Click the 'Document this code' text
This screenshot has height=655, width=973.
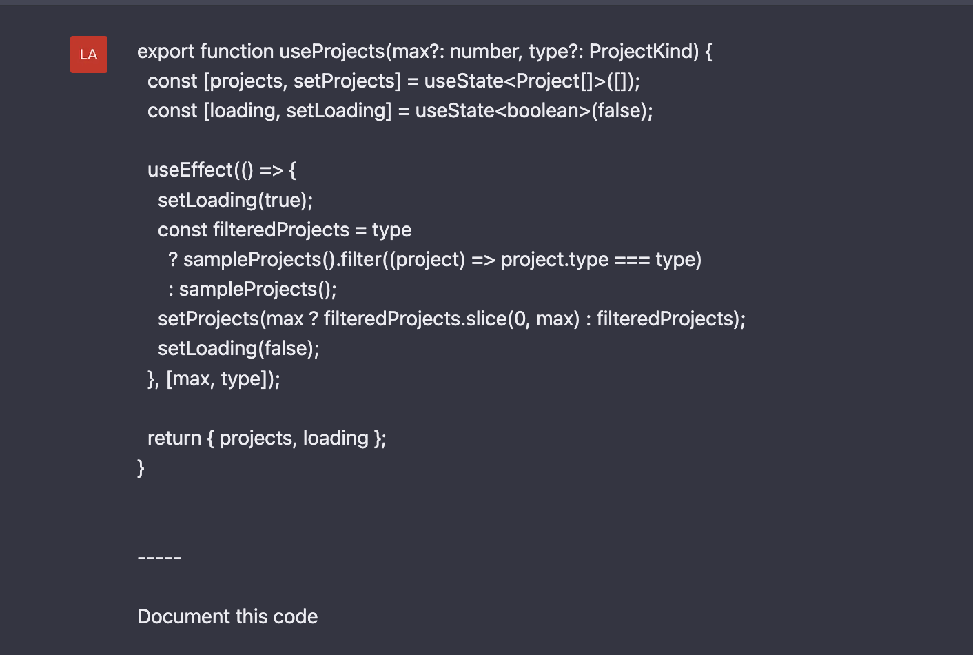(x=227, y=616)
